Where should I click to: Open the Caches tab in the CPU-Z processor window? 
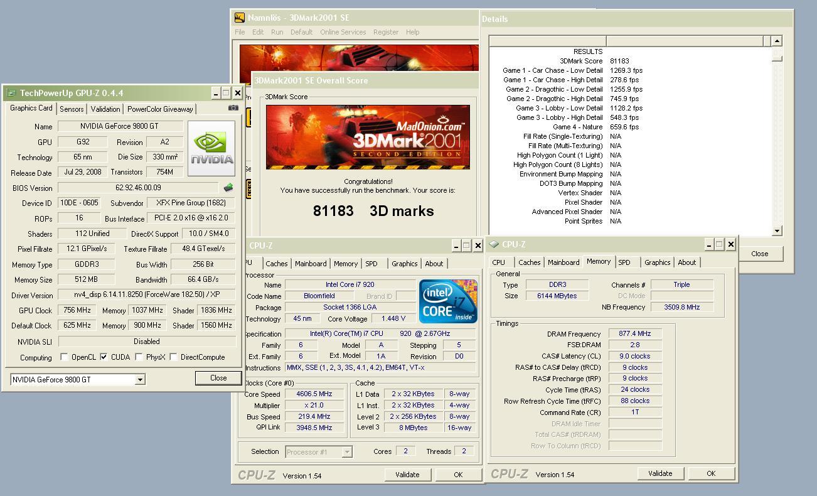pyautogui.click(x=276, y=264)
